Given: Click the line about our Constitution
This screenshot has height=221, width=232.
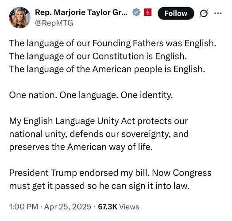Looking at the screenshot, I should point(98,57).
